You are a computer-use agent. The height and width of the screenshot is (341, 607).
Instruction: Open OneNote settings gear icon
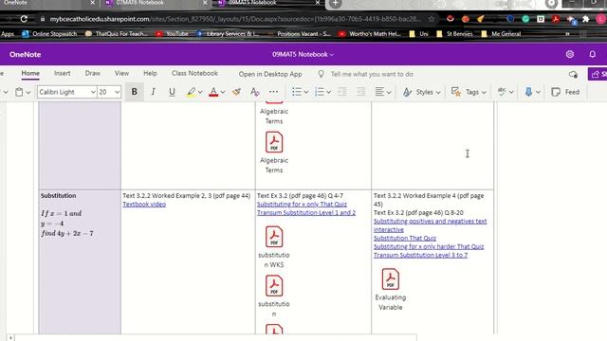(x=570, y=55)
